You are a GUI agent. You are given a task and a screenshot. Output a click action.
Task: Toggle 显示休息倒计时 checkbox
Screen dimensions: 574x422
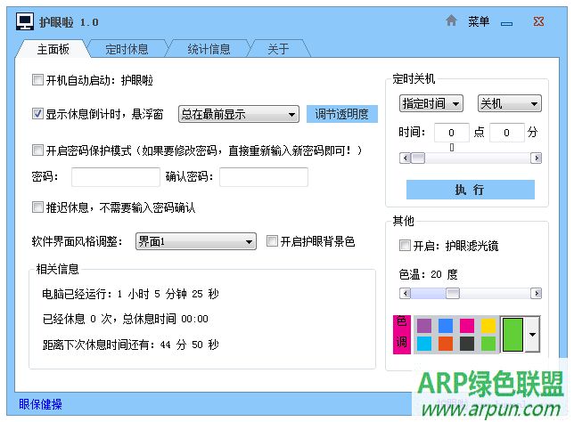[x=37, y=114]
